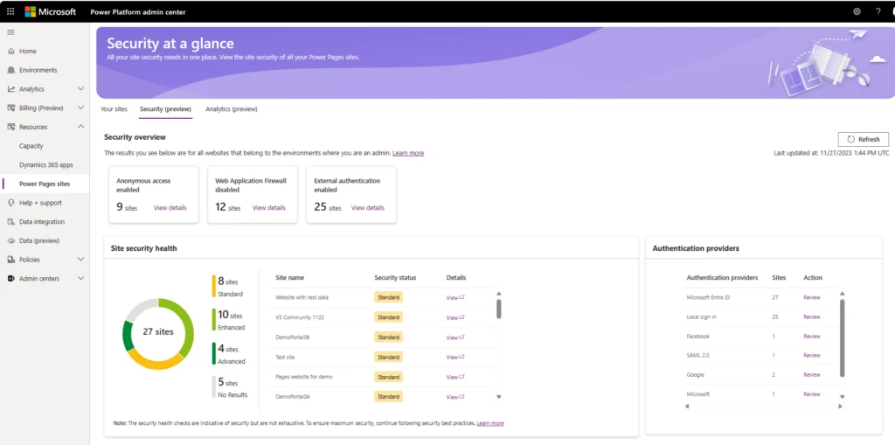The image size is (895, 445).
Task: View details for Anonymous access enabled
Action: pos(170,208)
